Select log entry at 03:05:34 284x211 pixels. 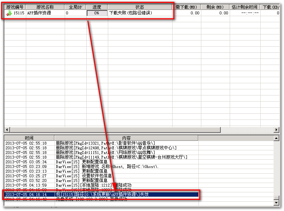[101, 162]
